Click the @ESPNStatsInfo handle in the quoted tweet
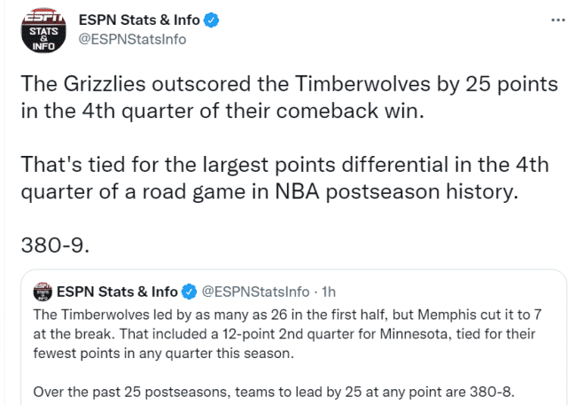This screenshot has height=405, width=568. coord(256,292)
